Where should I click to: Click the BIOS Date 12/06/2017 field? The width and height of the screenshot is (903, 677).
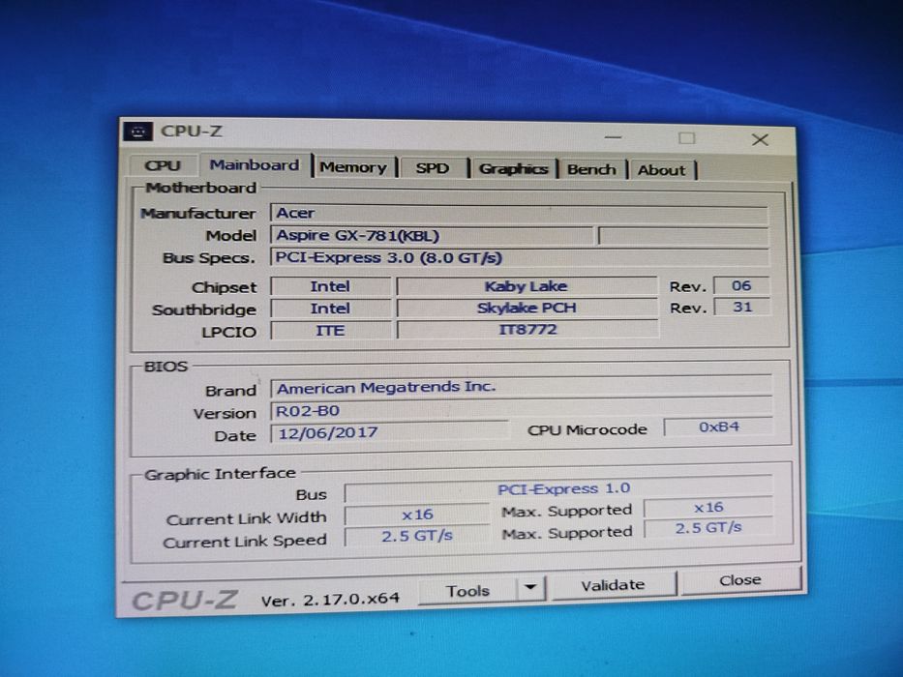(390, 432)
